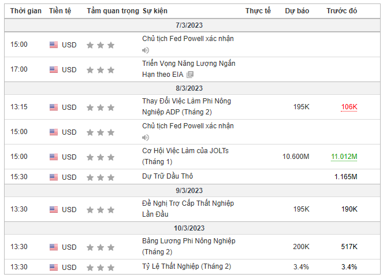
Task: Click the US flag in the 15:30 row
Action: [54, 177]
